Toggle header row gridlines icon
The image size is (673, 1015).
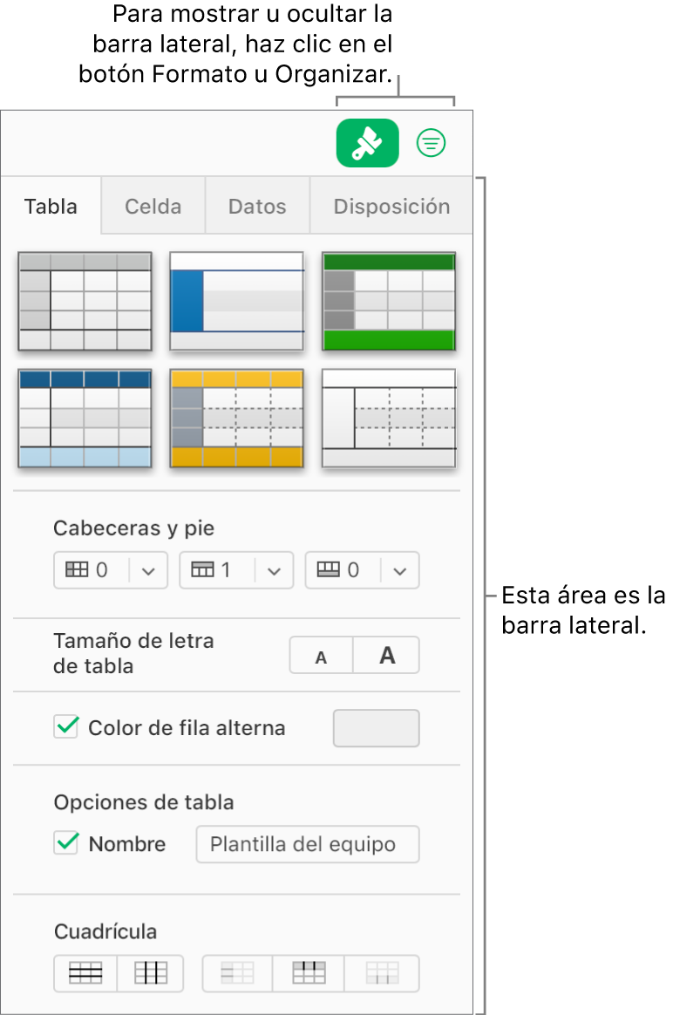coord(309,973)
